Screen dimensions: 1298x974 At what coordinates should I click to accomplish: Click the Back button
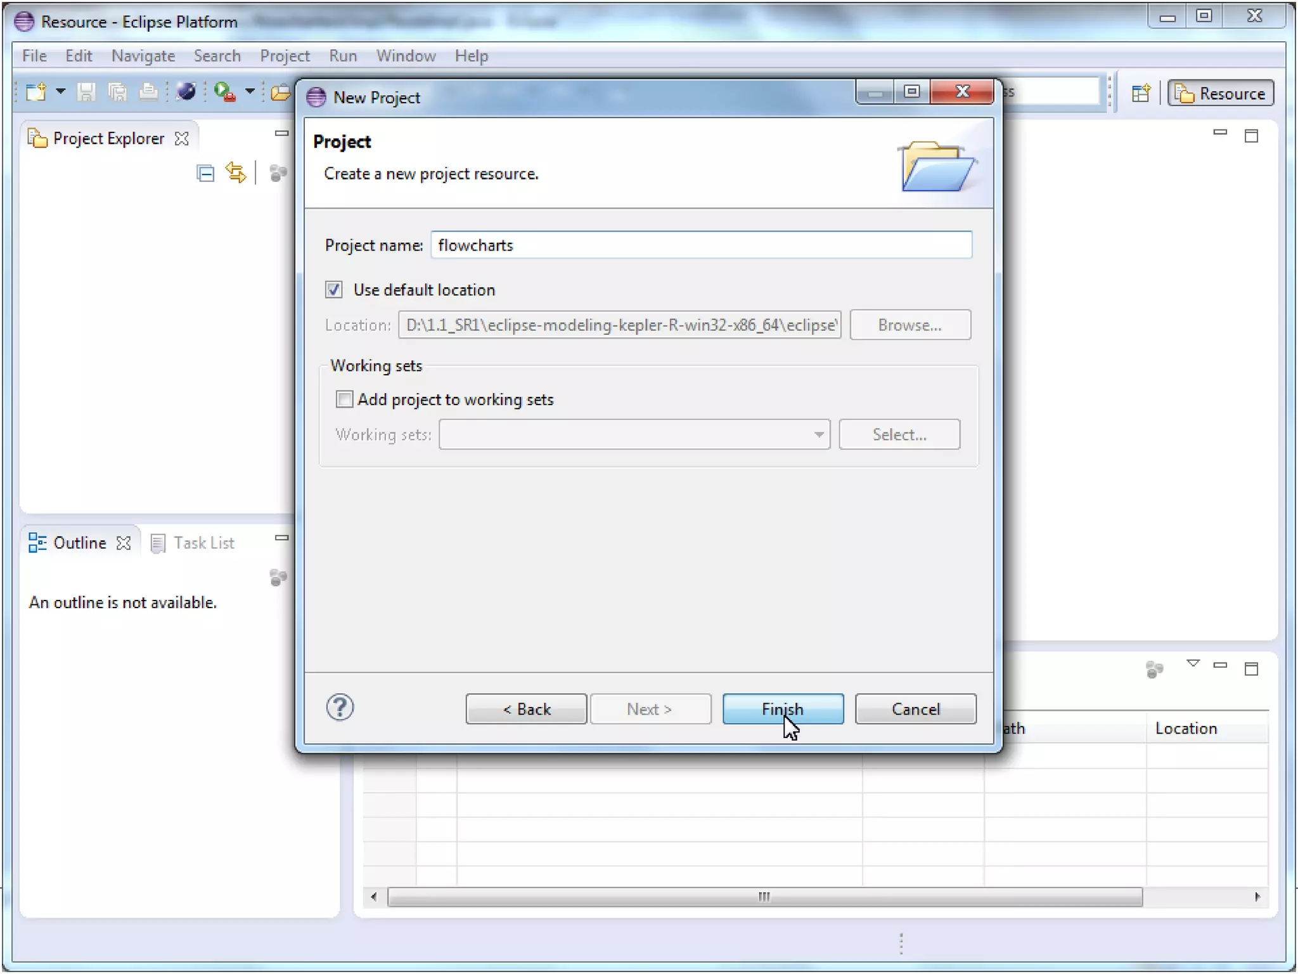click(526, 708)
